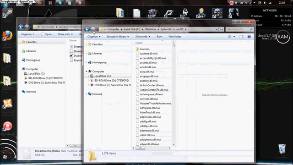Open Steam desktop shortcut
This screenshot has width=293, height=165.
[7, 13]
